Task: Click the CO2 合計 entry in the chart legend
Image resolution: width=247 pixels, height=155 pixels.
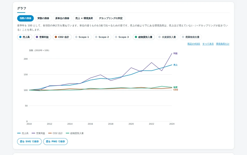Action: (x=55, y=133)
